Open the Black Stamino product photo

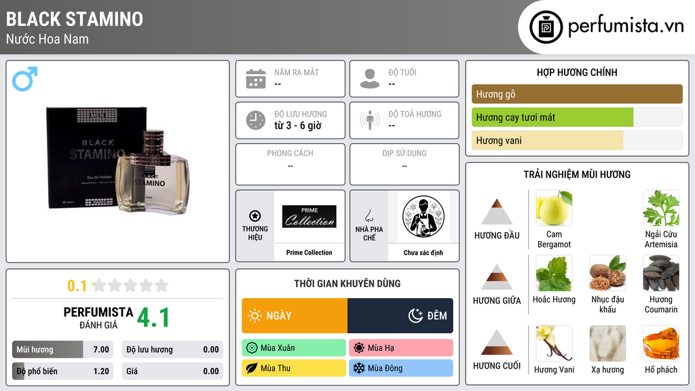(x=118, y=161)
